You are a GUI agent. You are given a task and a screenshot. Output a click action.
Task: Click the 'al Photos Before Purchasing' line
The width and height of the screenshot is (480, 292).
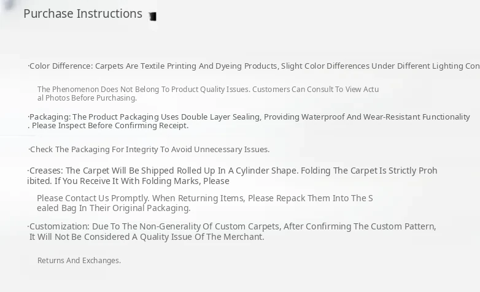point(87,98)
